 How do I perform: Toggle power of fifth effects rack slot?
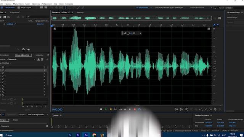tap(3, 80)
